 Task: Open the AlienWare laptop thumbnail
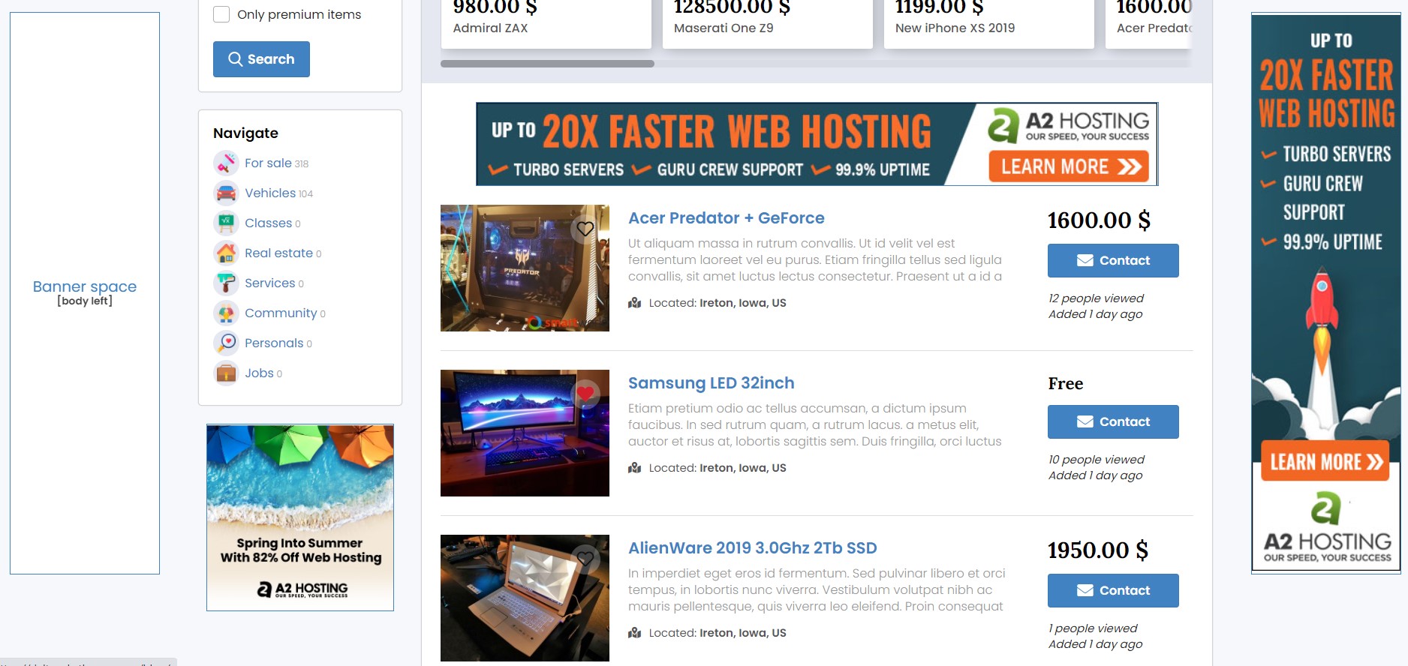(x=525, y=598)
